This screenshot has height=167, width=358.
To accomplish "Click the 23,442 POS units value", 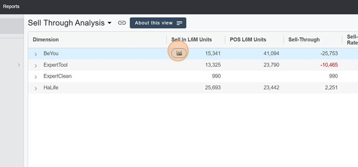I will (x=271, y=87).
